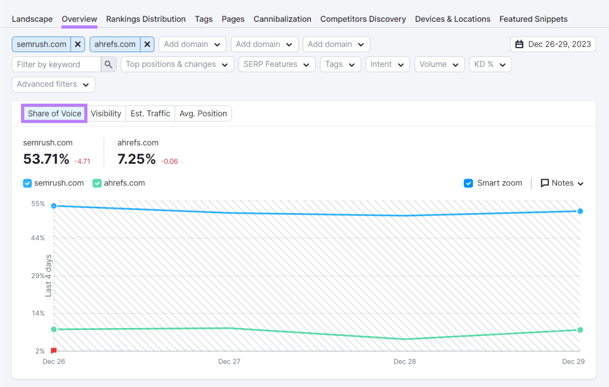
Task: Select Visibility metric
Action: click(106, 114)
